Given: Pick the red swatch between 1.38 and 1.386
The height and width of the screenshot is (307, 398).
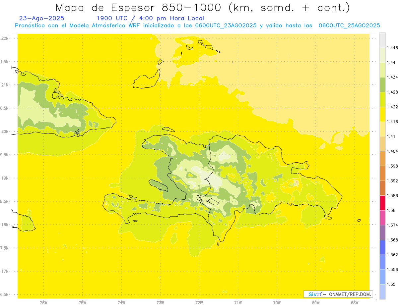Looking at the screenshot, I should [x=382, y=203].
